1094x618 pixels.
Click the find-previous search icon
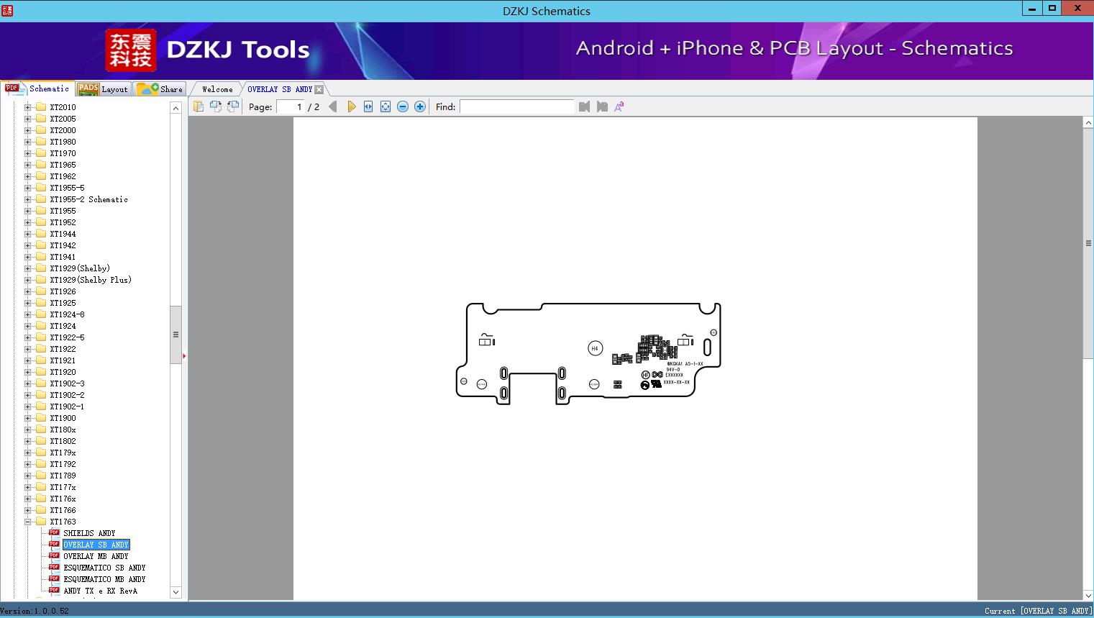point(585,106)
